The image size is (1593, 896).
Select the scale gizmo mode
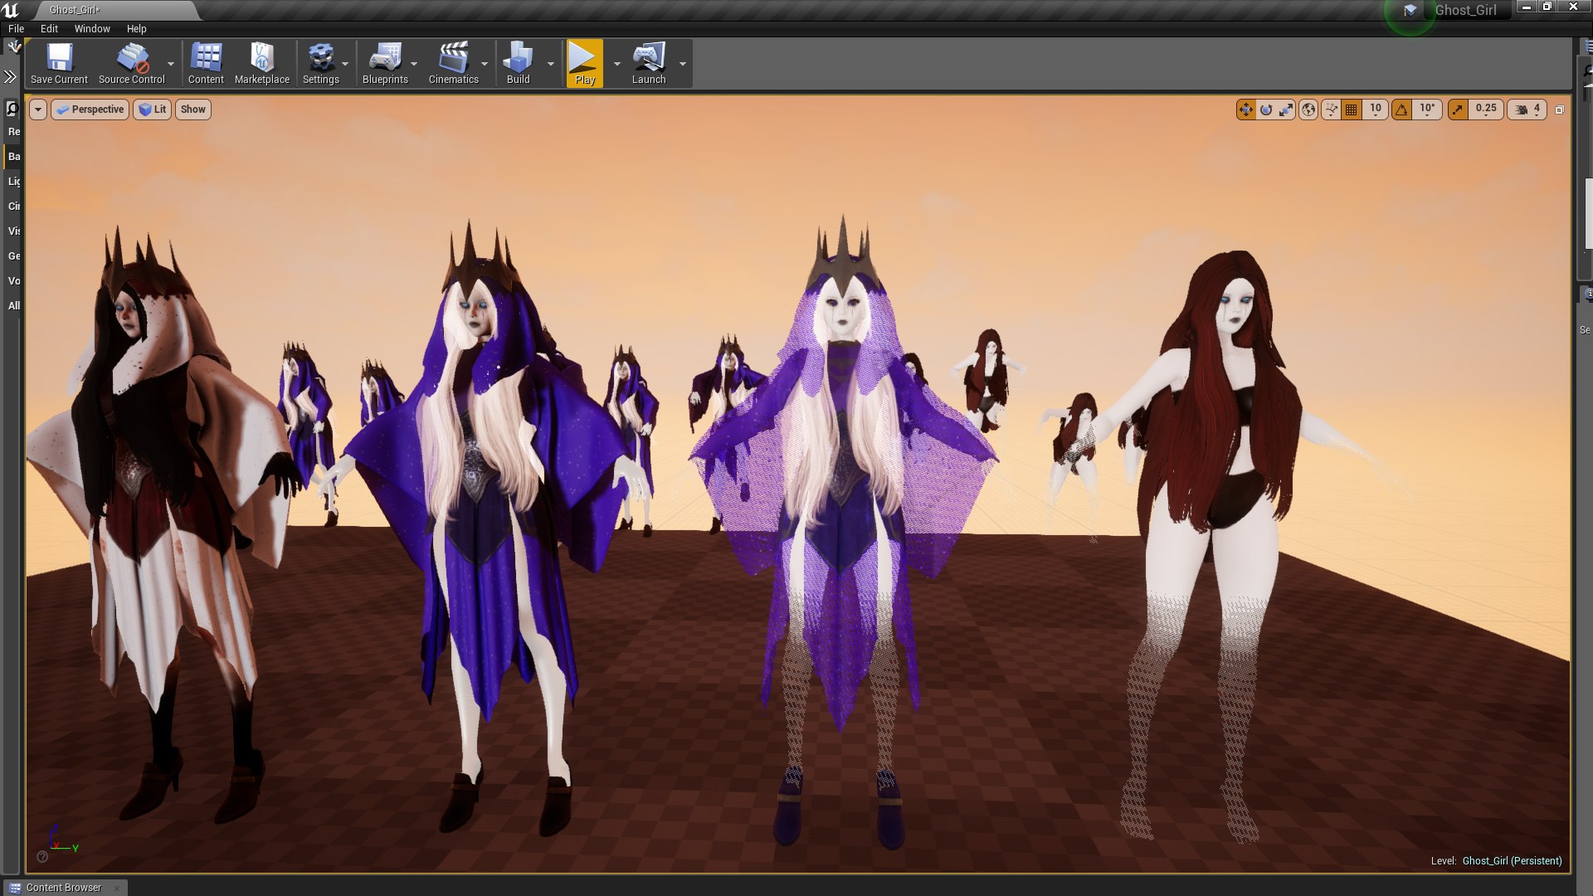(x=1285, y=110)
